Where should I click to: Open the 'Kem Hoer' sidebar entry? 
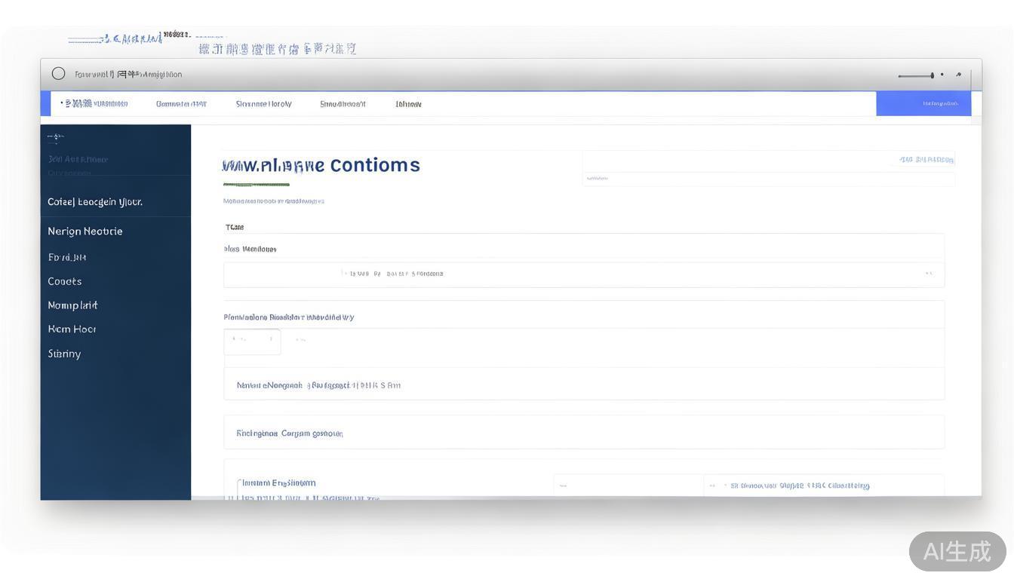click(x=72, y=329)
